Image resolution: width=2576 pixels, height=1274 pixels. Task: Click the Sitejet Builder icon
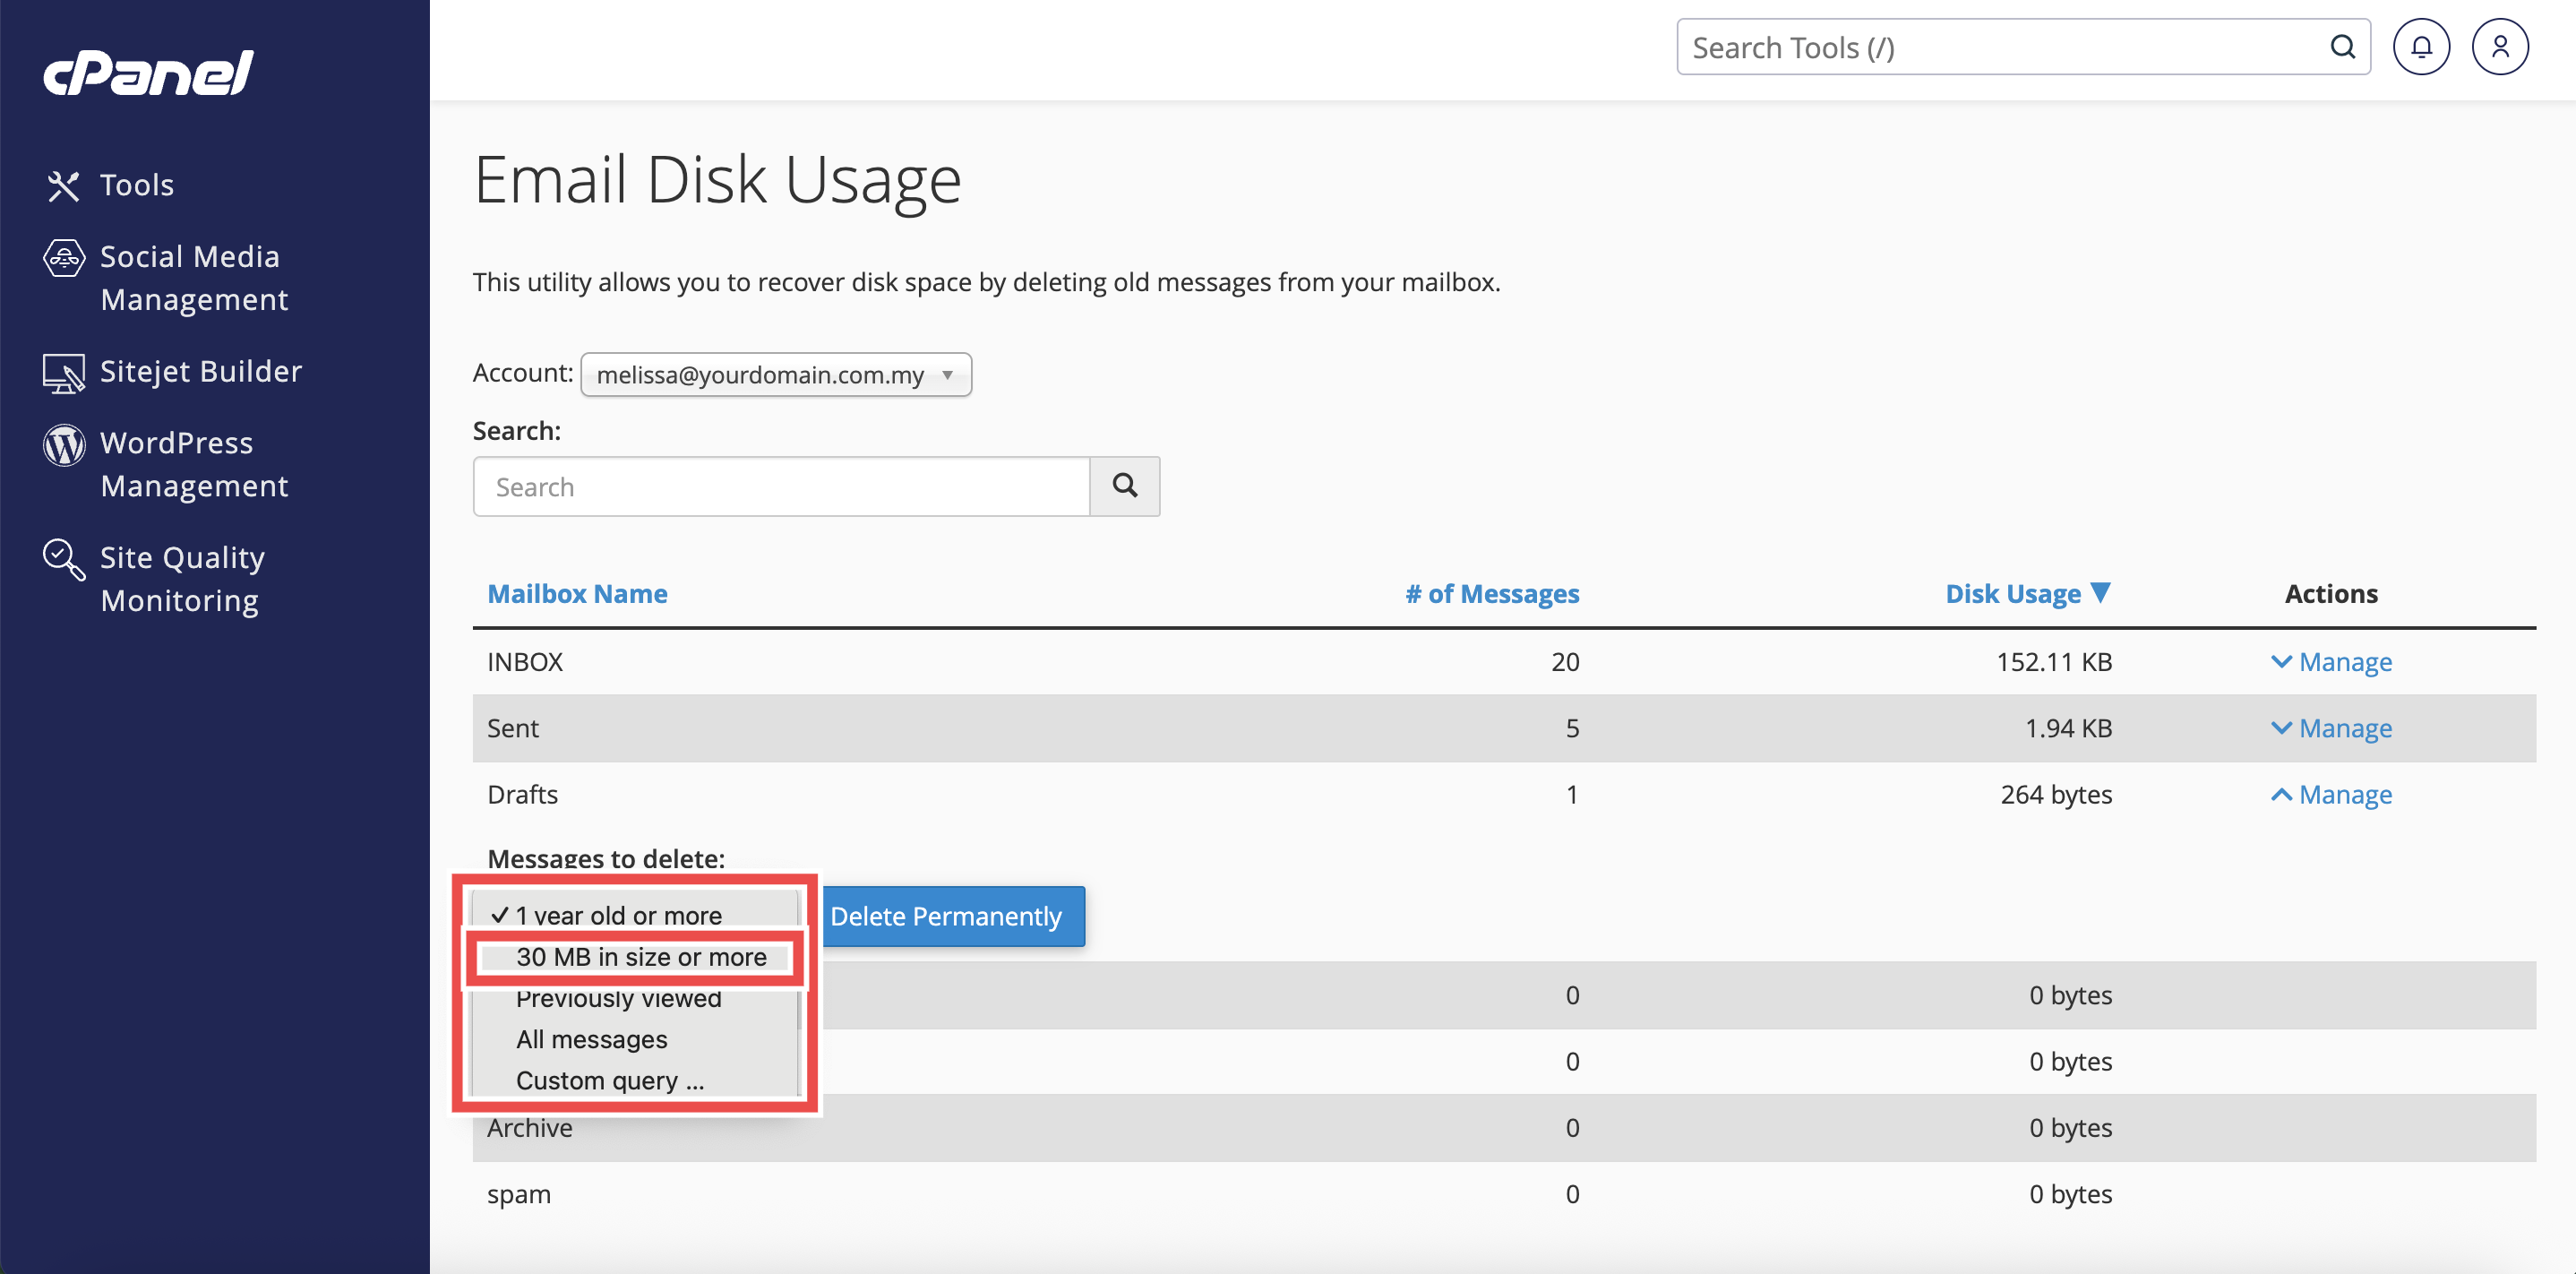coord(63,373)
